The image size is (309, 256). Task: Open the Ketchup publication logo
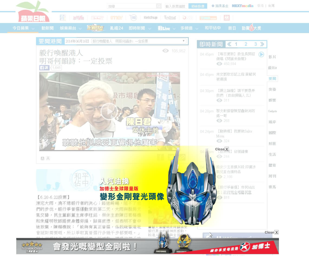click(151, 18)
